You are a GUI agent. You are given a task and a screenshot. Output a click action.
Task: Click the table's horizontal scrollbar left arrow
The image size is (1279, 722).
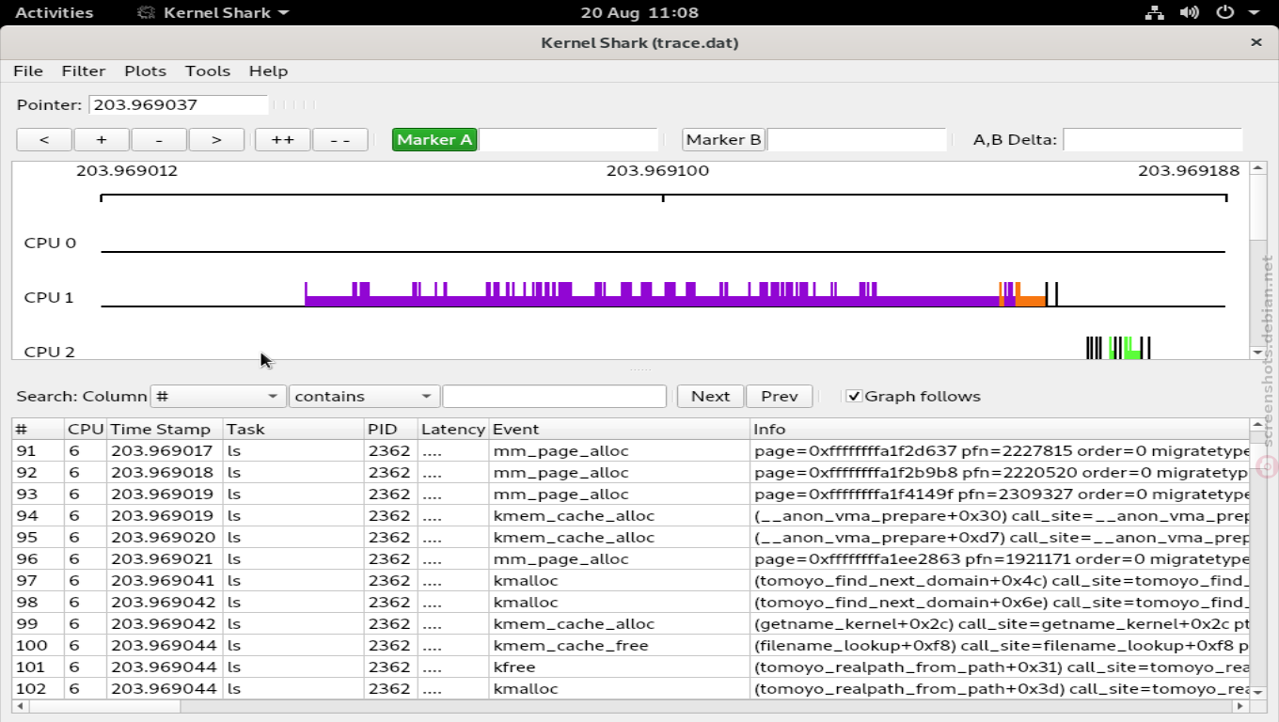[20, 706]
